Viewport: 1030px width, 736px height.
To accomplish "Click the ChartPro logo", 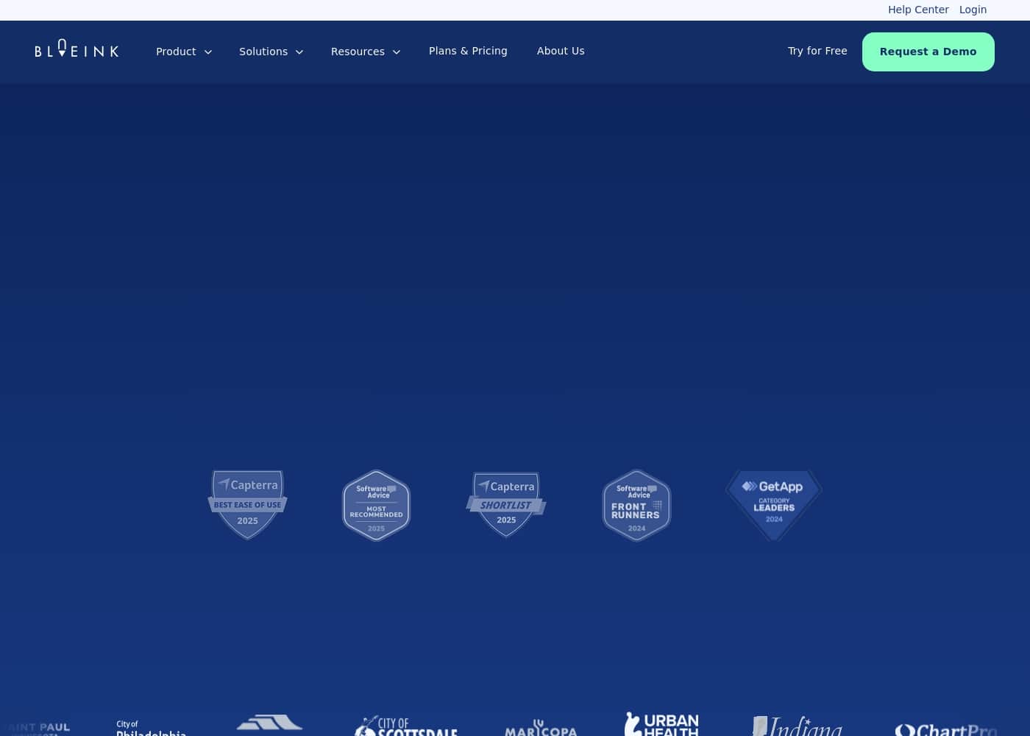I will [946, 729].
